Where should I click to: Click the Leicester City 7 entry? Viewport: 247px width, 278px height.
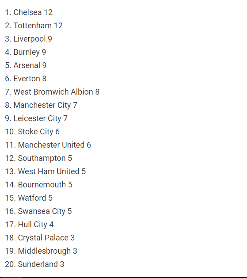[x=36, y=118]
